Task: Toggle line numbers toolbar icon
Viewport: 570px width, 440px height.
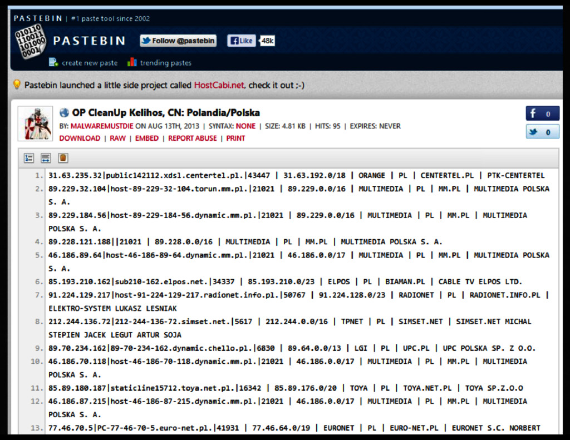Action: (29, 158)
